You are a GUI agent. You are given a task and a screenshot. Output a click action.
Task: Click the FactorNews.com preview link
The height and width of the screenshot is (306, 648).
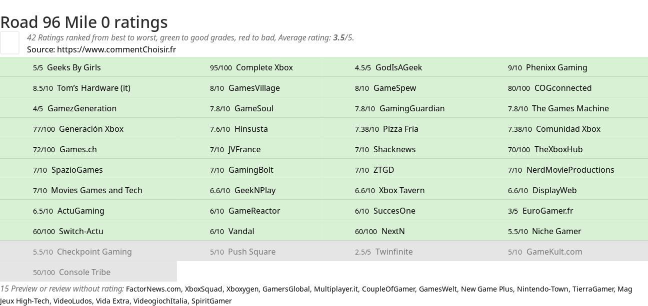point(153,289)
